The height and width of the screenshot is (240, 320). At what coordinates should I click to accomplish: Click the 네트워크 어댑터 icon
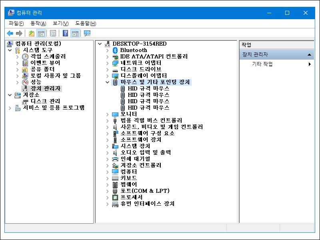click(115, 63)
